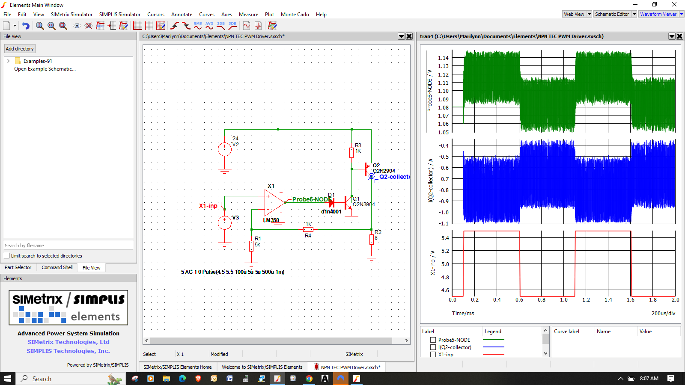
Task: Switch to the File View tab
Action: pos(92,268)
